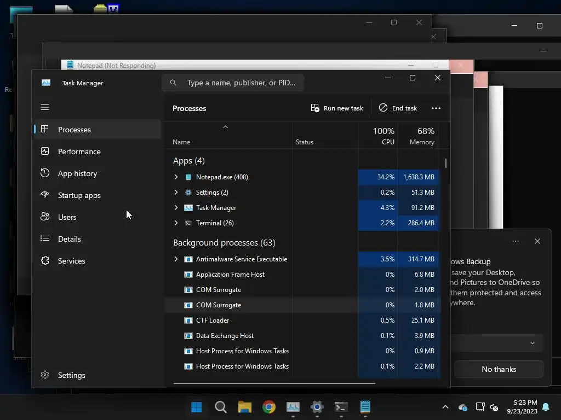561x420 pixels.
Task: Open the clock showing 5:23 PM 9/23/2023
Action: click(522, 407)
